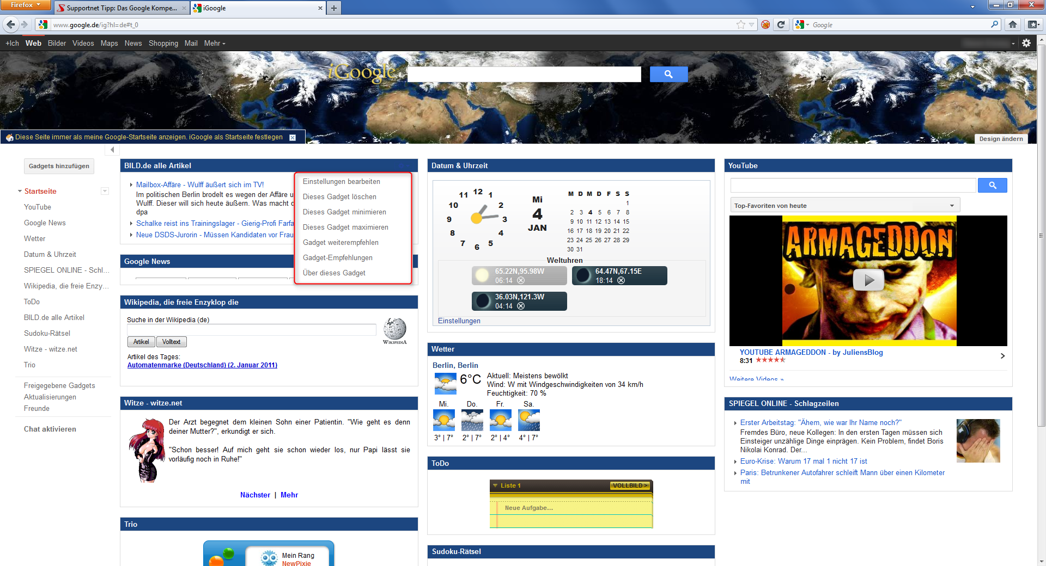Click the Firefox reload page icon
1046x566 pixels.
pyautogui.click(x=781, y=24)
